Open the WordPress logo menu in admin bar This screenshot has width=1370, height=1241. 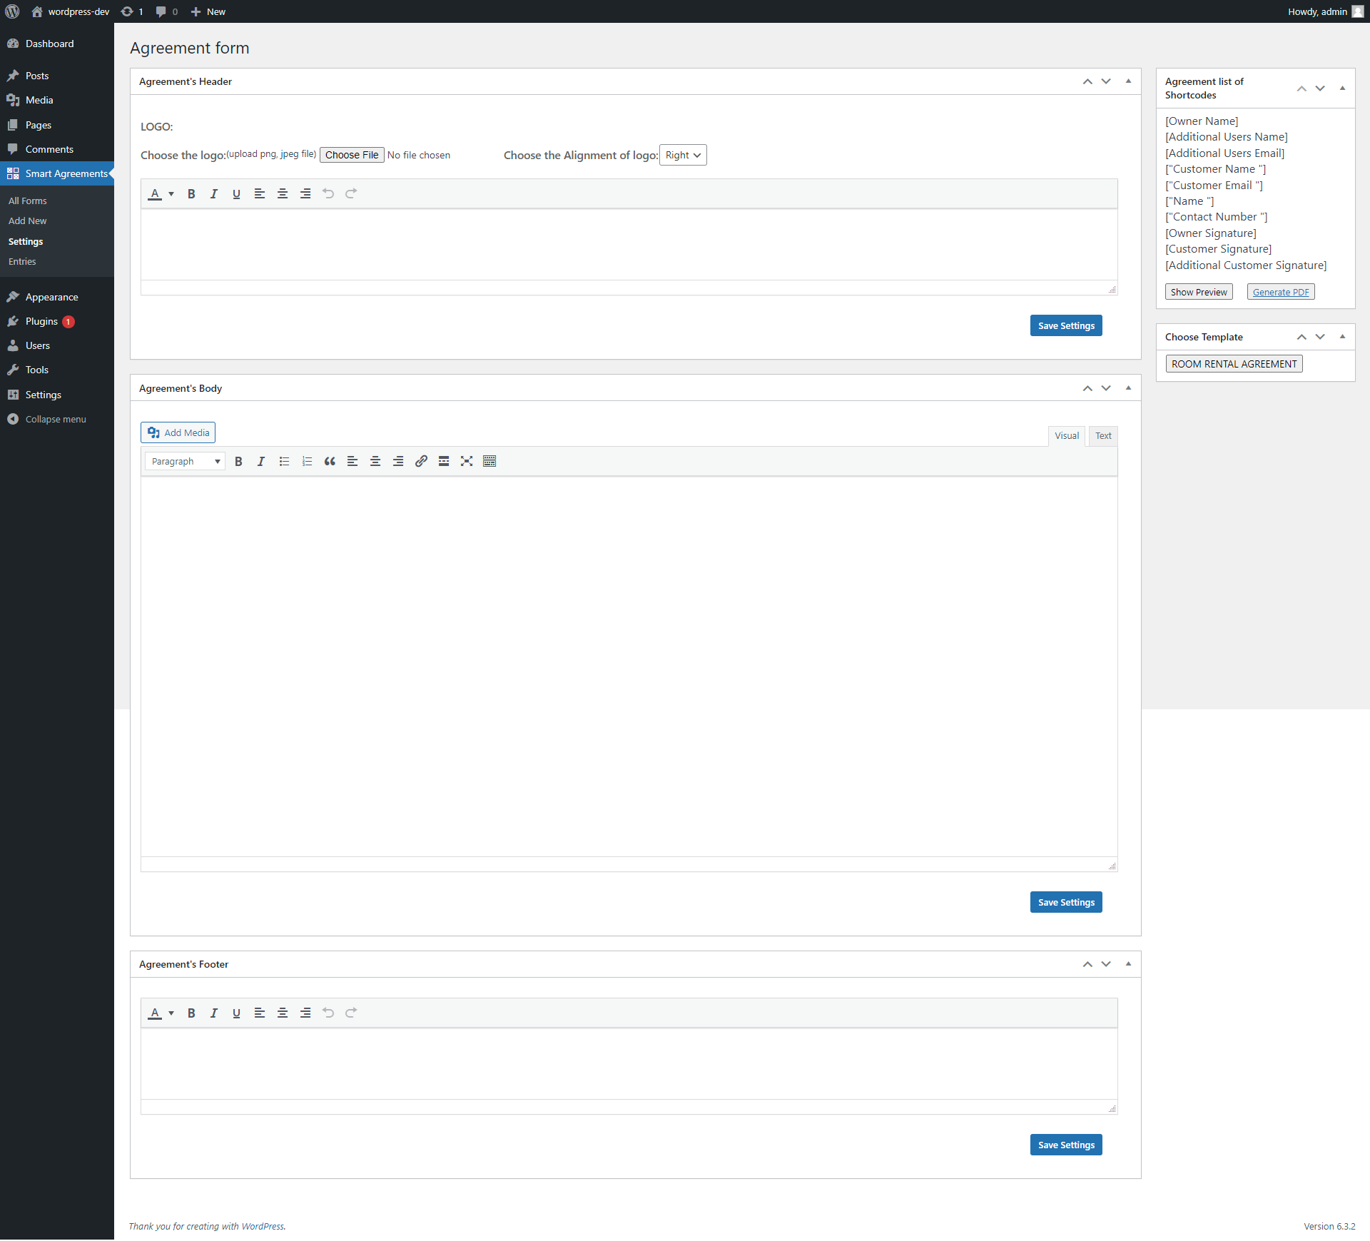click(12, 11)
